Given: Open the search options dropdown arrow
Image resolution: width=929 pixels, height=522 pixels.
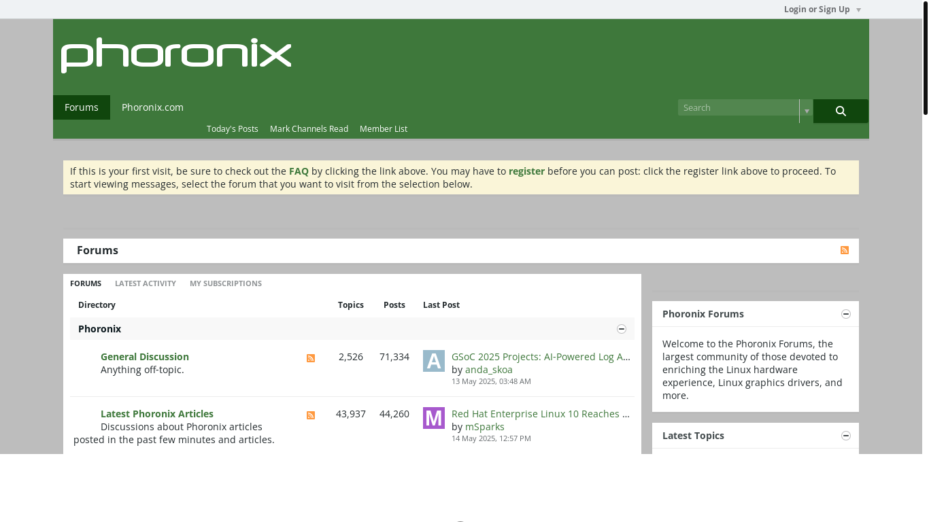Looking at the screenshot, I should (x=807, y=111).
